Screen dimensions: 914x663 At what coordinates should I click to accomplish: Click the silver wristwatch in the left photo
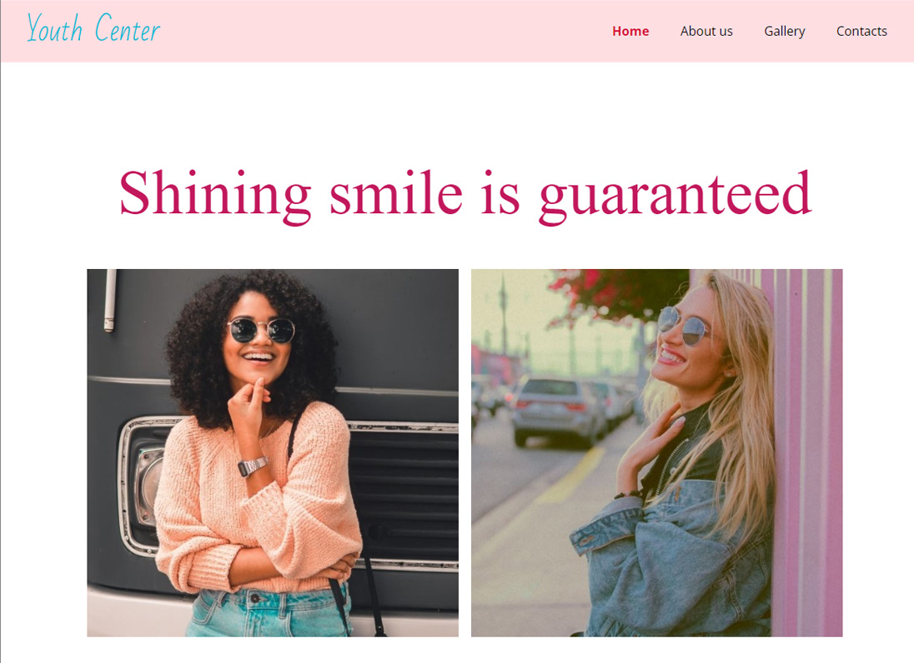coord(253,466)
